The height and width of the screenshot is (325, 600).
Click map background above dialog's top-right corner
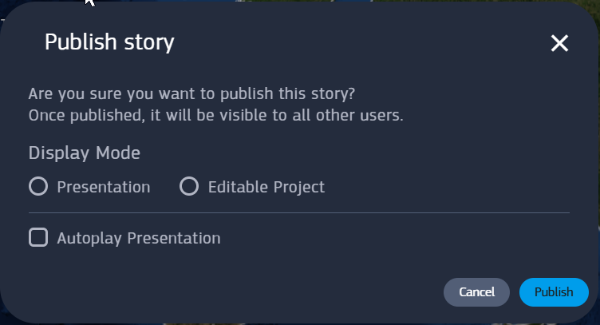click(x=594, y=4)
